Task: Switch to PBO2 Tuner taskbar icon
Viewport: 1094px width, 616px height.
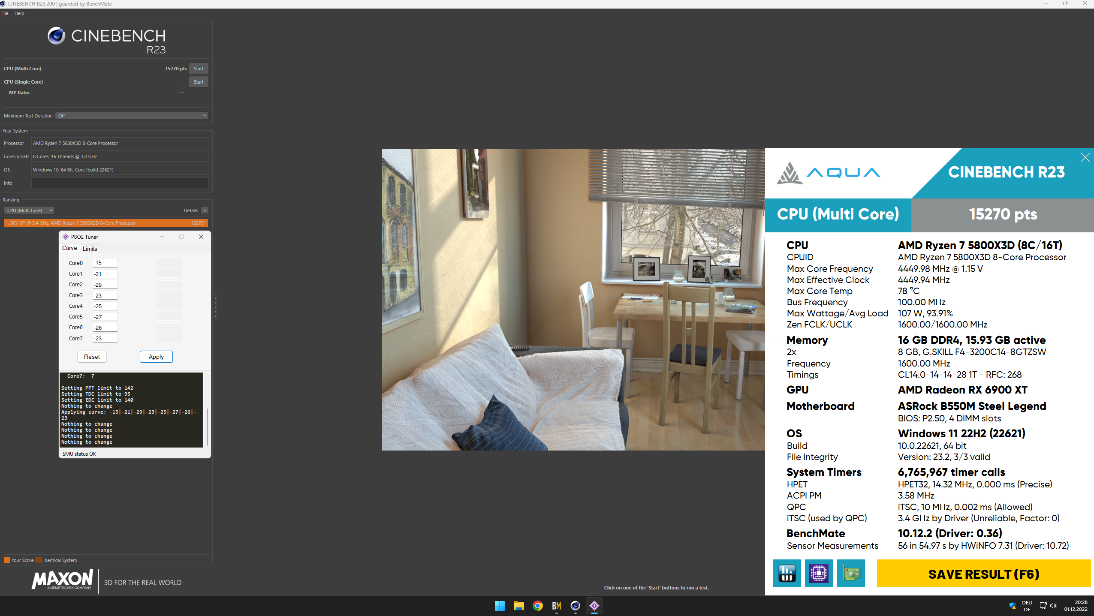Action: point(594,606)
